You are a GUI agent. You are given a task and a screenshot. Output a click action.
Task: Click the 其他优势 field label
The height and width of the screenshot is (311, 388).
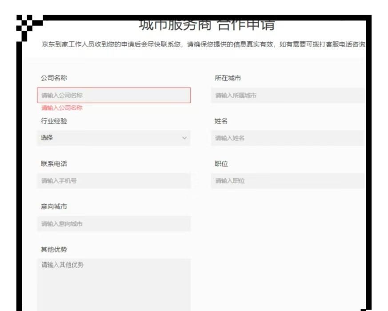[x=54, y=250]
